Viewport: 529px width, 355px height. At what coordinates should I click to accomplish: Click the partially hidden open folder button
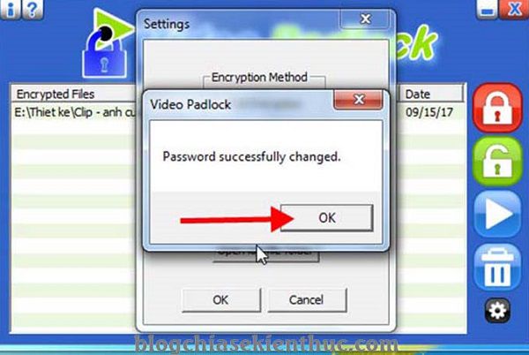266,254
